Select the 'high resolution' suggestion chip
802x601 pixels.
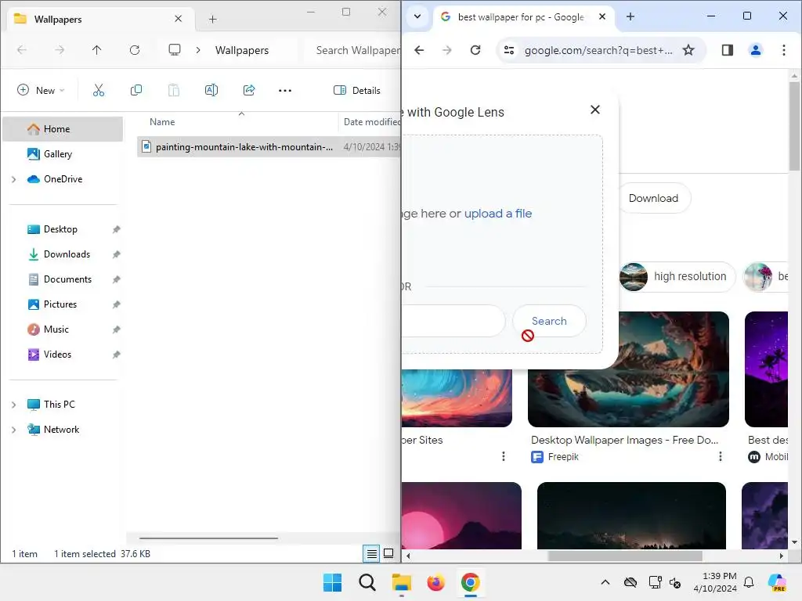pyautogui.click(x=676, y=276)
